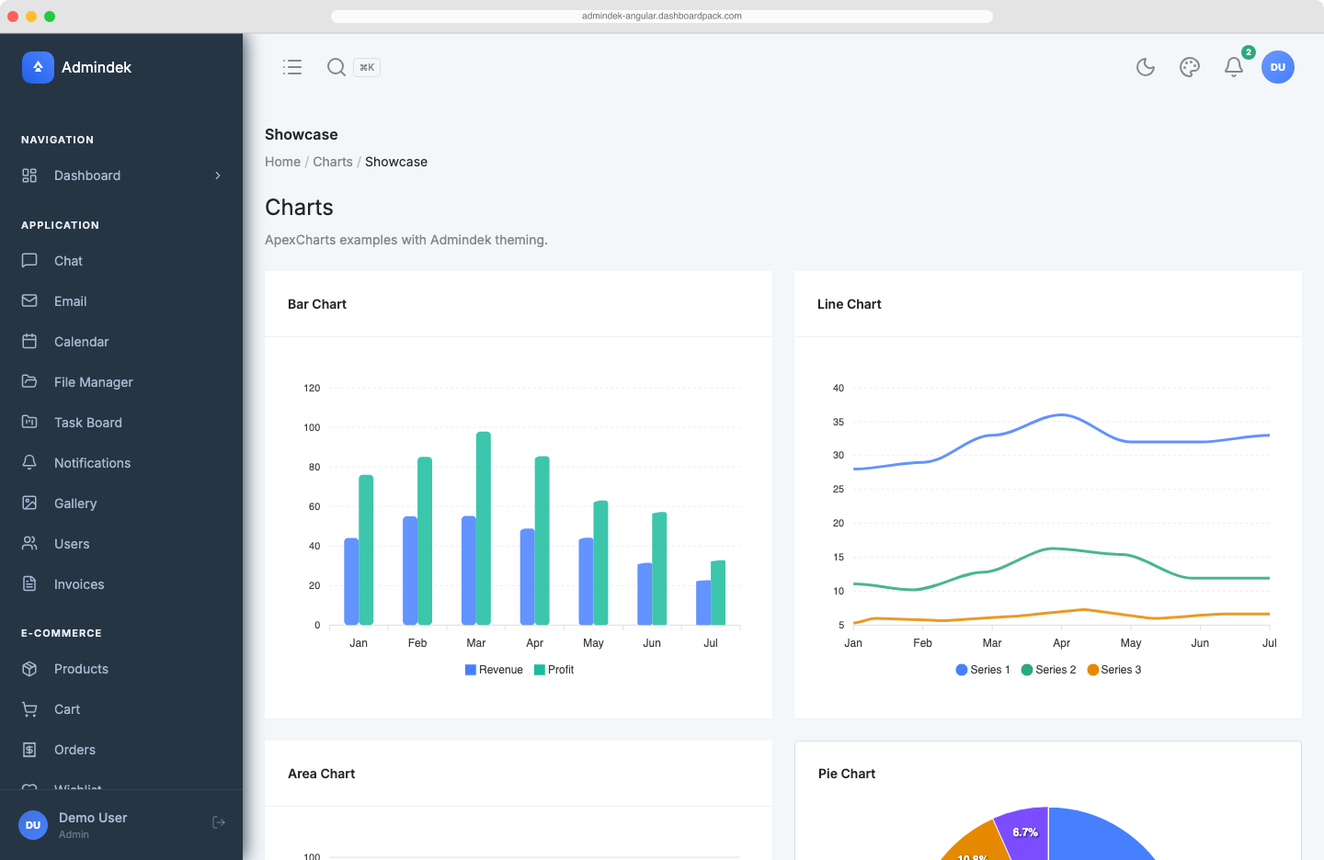Hide the Profit series via its legend item
This screenshot has width=1324, height=860.
[x=554, y=670]
